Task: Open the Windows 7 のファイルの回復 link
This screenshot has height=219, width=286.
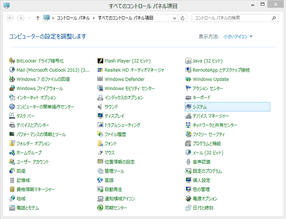Action: pos(43,79)
